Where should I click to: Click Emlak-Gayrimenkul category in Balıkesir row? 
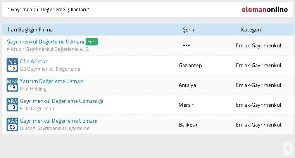259,125
